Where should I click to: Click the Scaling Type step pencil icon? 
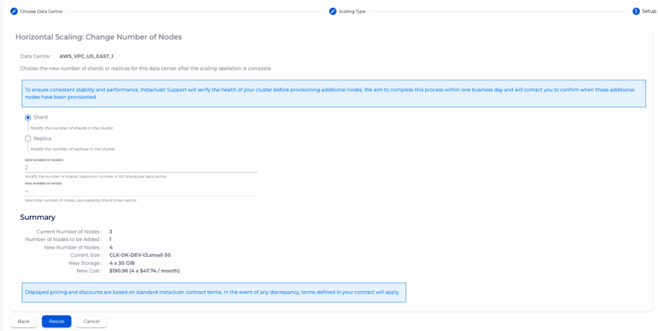coord(332,12)
